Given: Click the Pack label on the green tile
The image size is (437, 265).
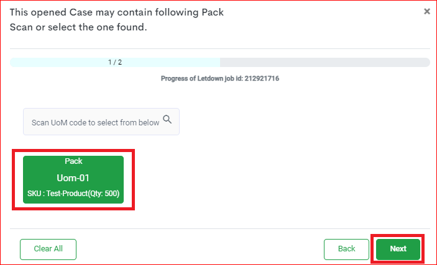Looking at the screenshot, I should tap(73, 161).
